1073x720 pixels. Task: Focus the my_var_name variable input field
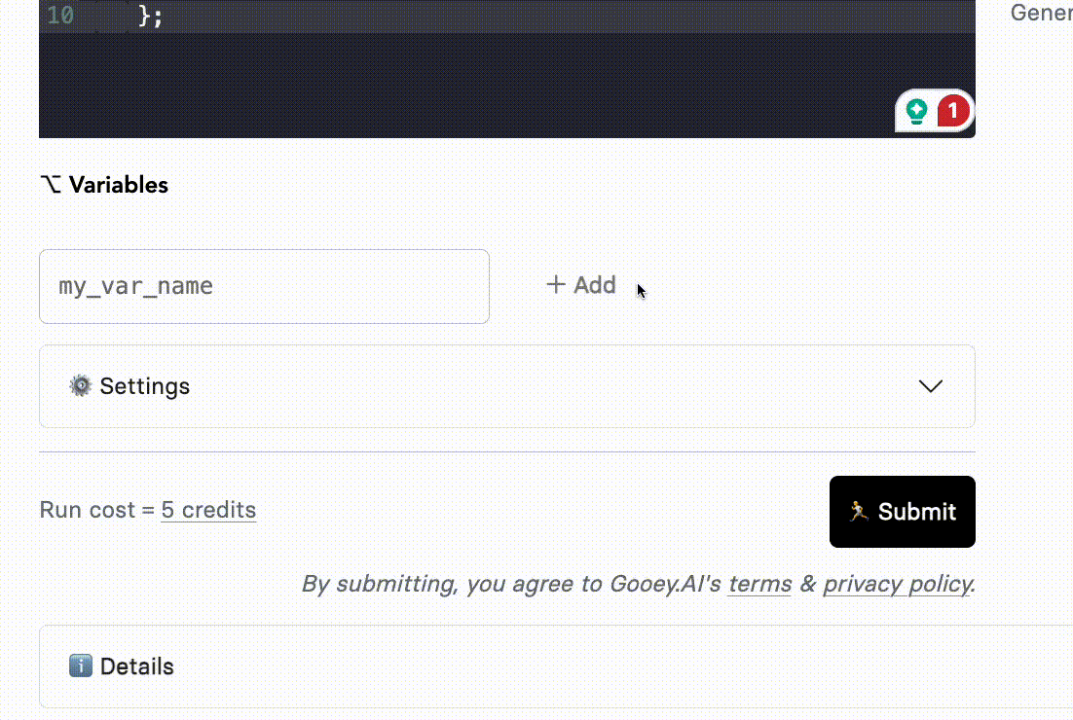pyautogui.click(x=264, y=286)
